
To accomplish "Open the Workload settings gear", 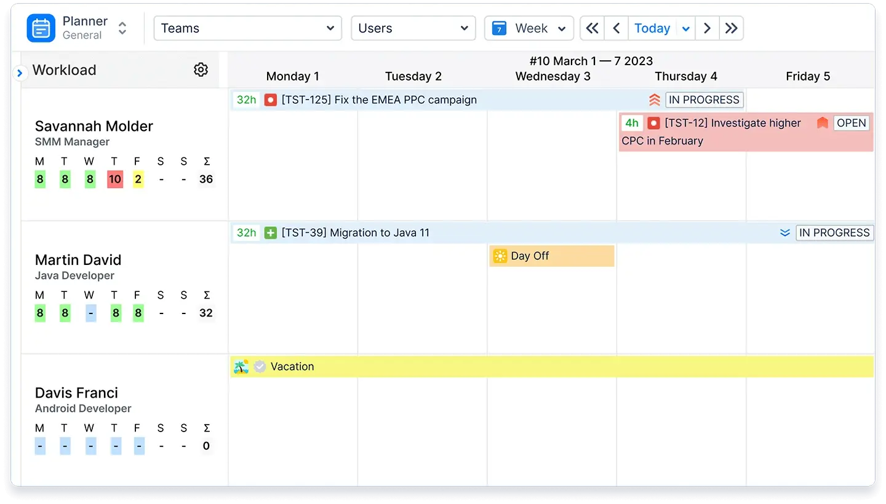I will pos(201,69).
